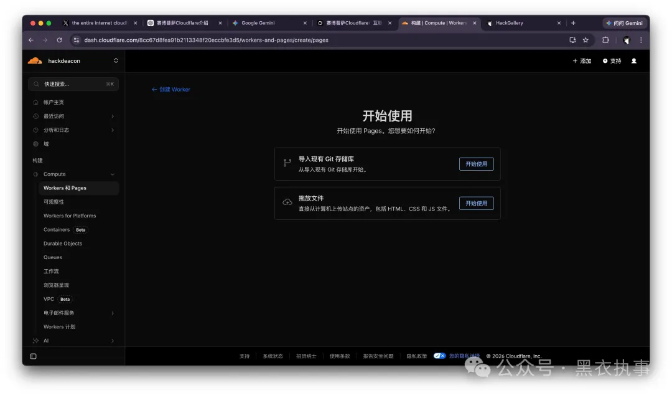Open footer 支持 link

pos(245,356)
